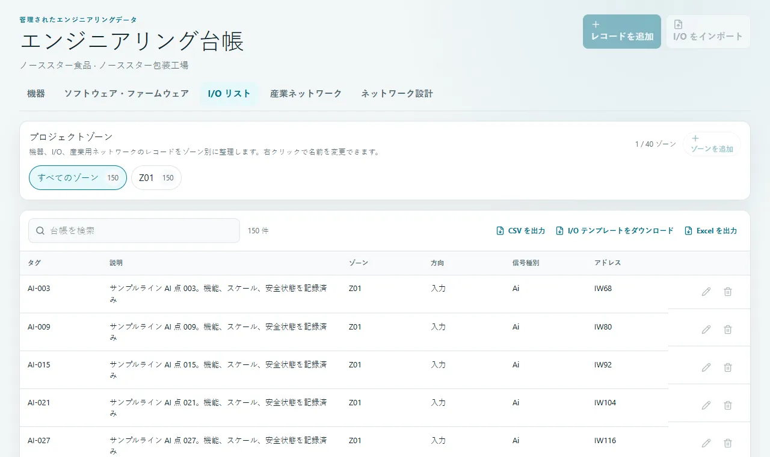Image resolution: width=770 pixels, height=457 pixels.
Task: Edit the AI-003 record with pencil icon
Action: point(706,292)
